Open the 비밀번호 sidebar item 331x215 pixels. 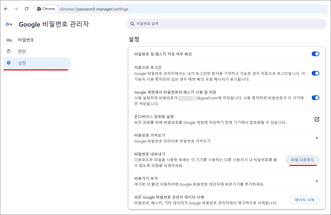(x=37, y=40)
